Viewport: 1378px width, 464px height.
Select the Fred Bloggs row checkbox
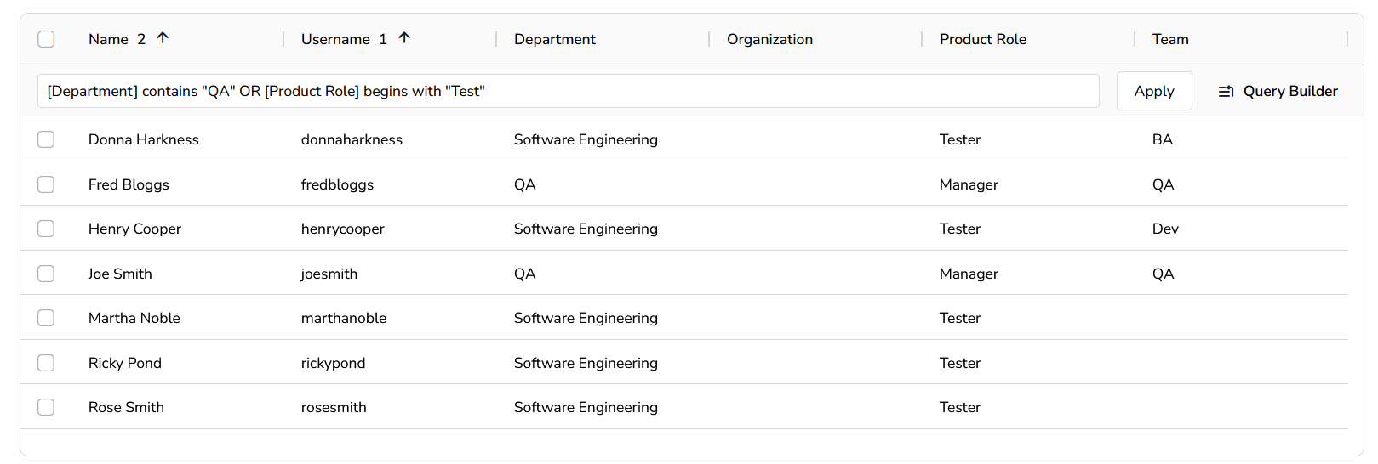pyautogui.click(x=46, y=184)
